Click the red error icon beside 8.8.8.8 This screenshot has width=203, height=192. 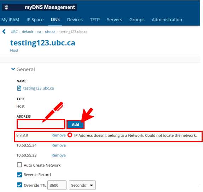coord(70,135)
